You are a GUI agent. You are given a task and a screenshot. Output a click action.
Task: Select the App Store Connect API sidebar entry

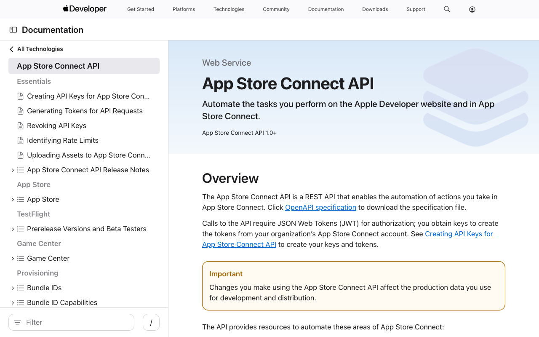58,66
